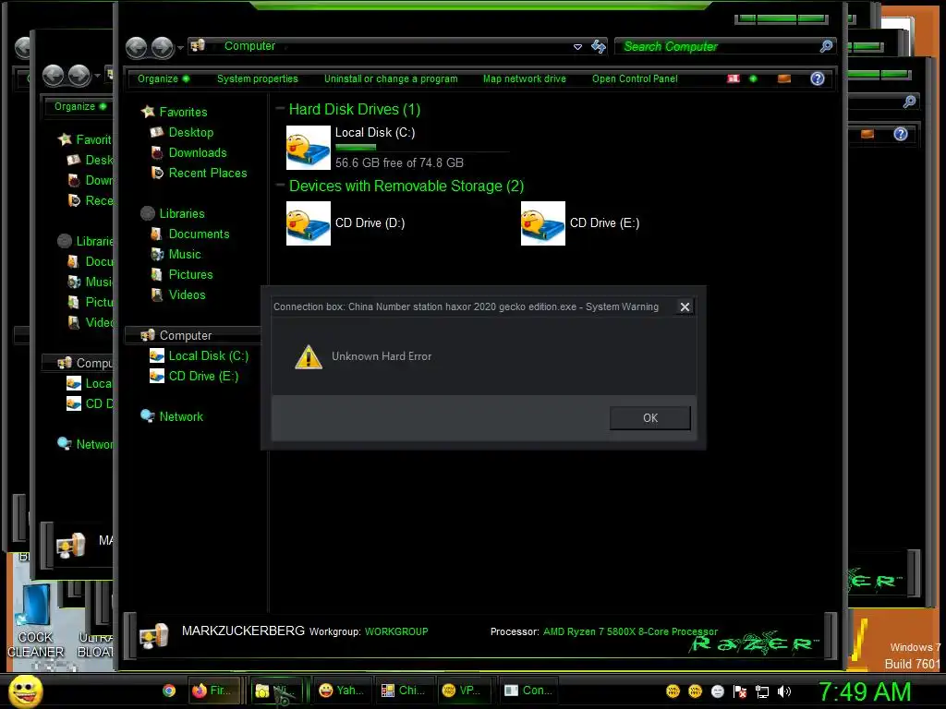
Task: Open the volume speaker icon in tray
Action: 783,691
